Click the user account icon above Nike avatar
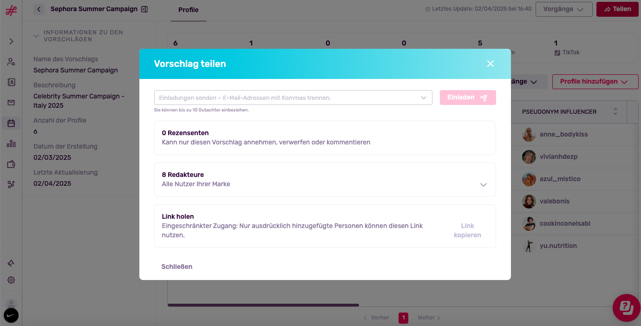Viewport: 641px width, 326px height. [x=11, y=303]
